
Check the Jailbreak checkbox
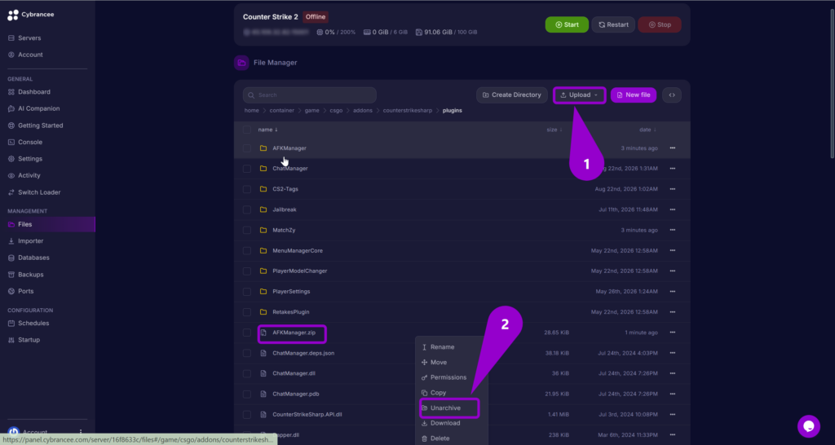point(247,209)
